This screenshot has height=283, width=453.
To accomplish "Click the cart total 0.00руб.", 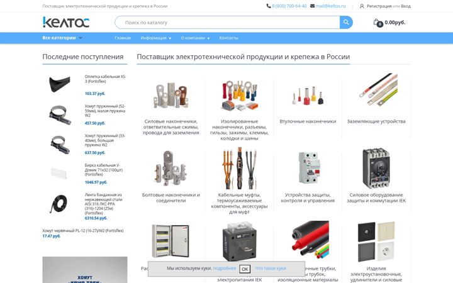I will click(395, 23).
